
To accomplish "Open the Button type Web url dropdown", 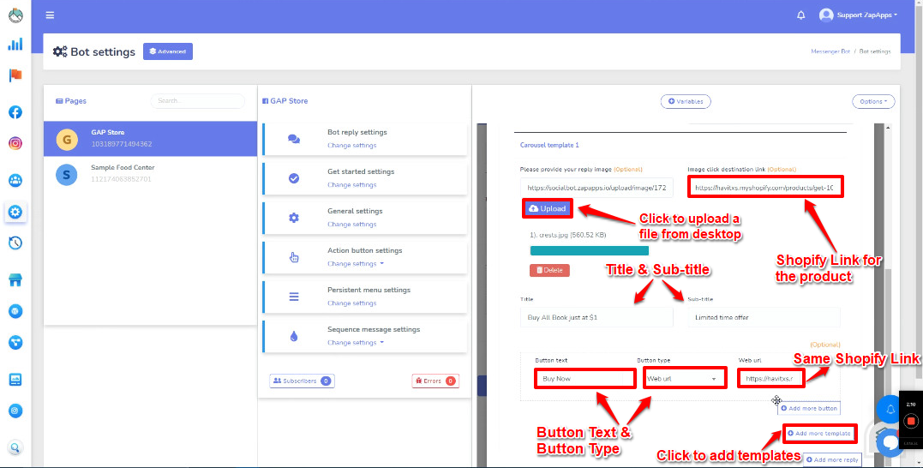I will pyautogui.click(x=685, y=379).
